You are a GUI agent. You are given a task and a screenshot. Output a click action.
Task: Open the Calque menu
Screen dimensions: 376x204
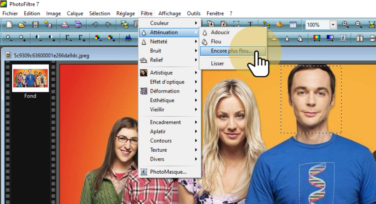(75, 14)
